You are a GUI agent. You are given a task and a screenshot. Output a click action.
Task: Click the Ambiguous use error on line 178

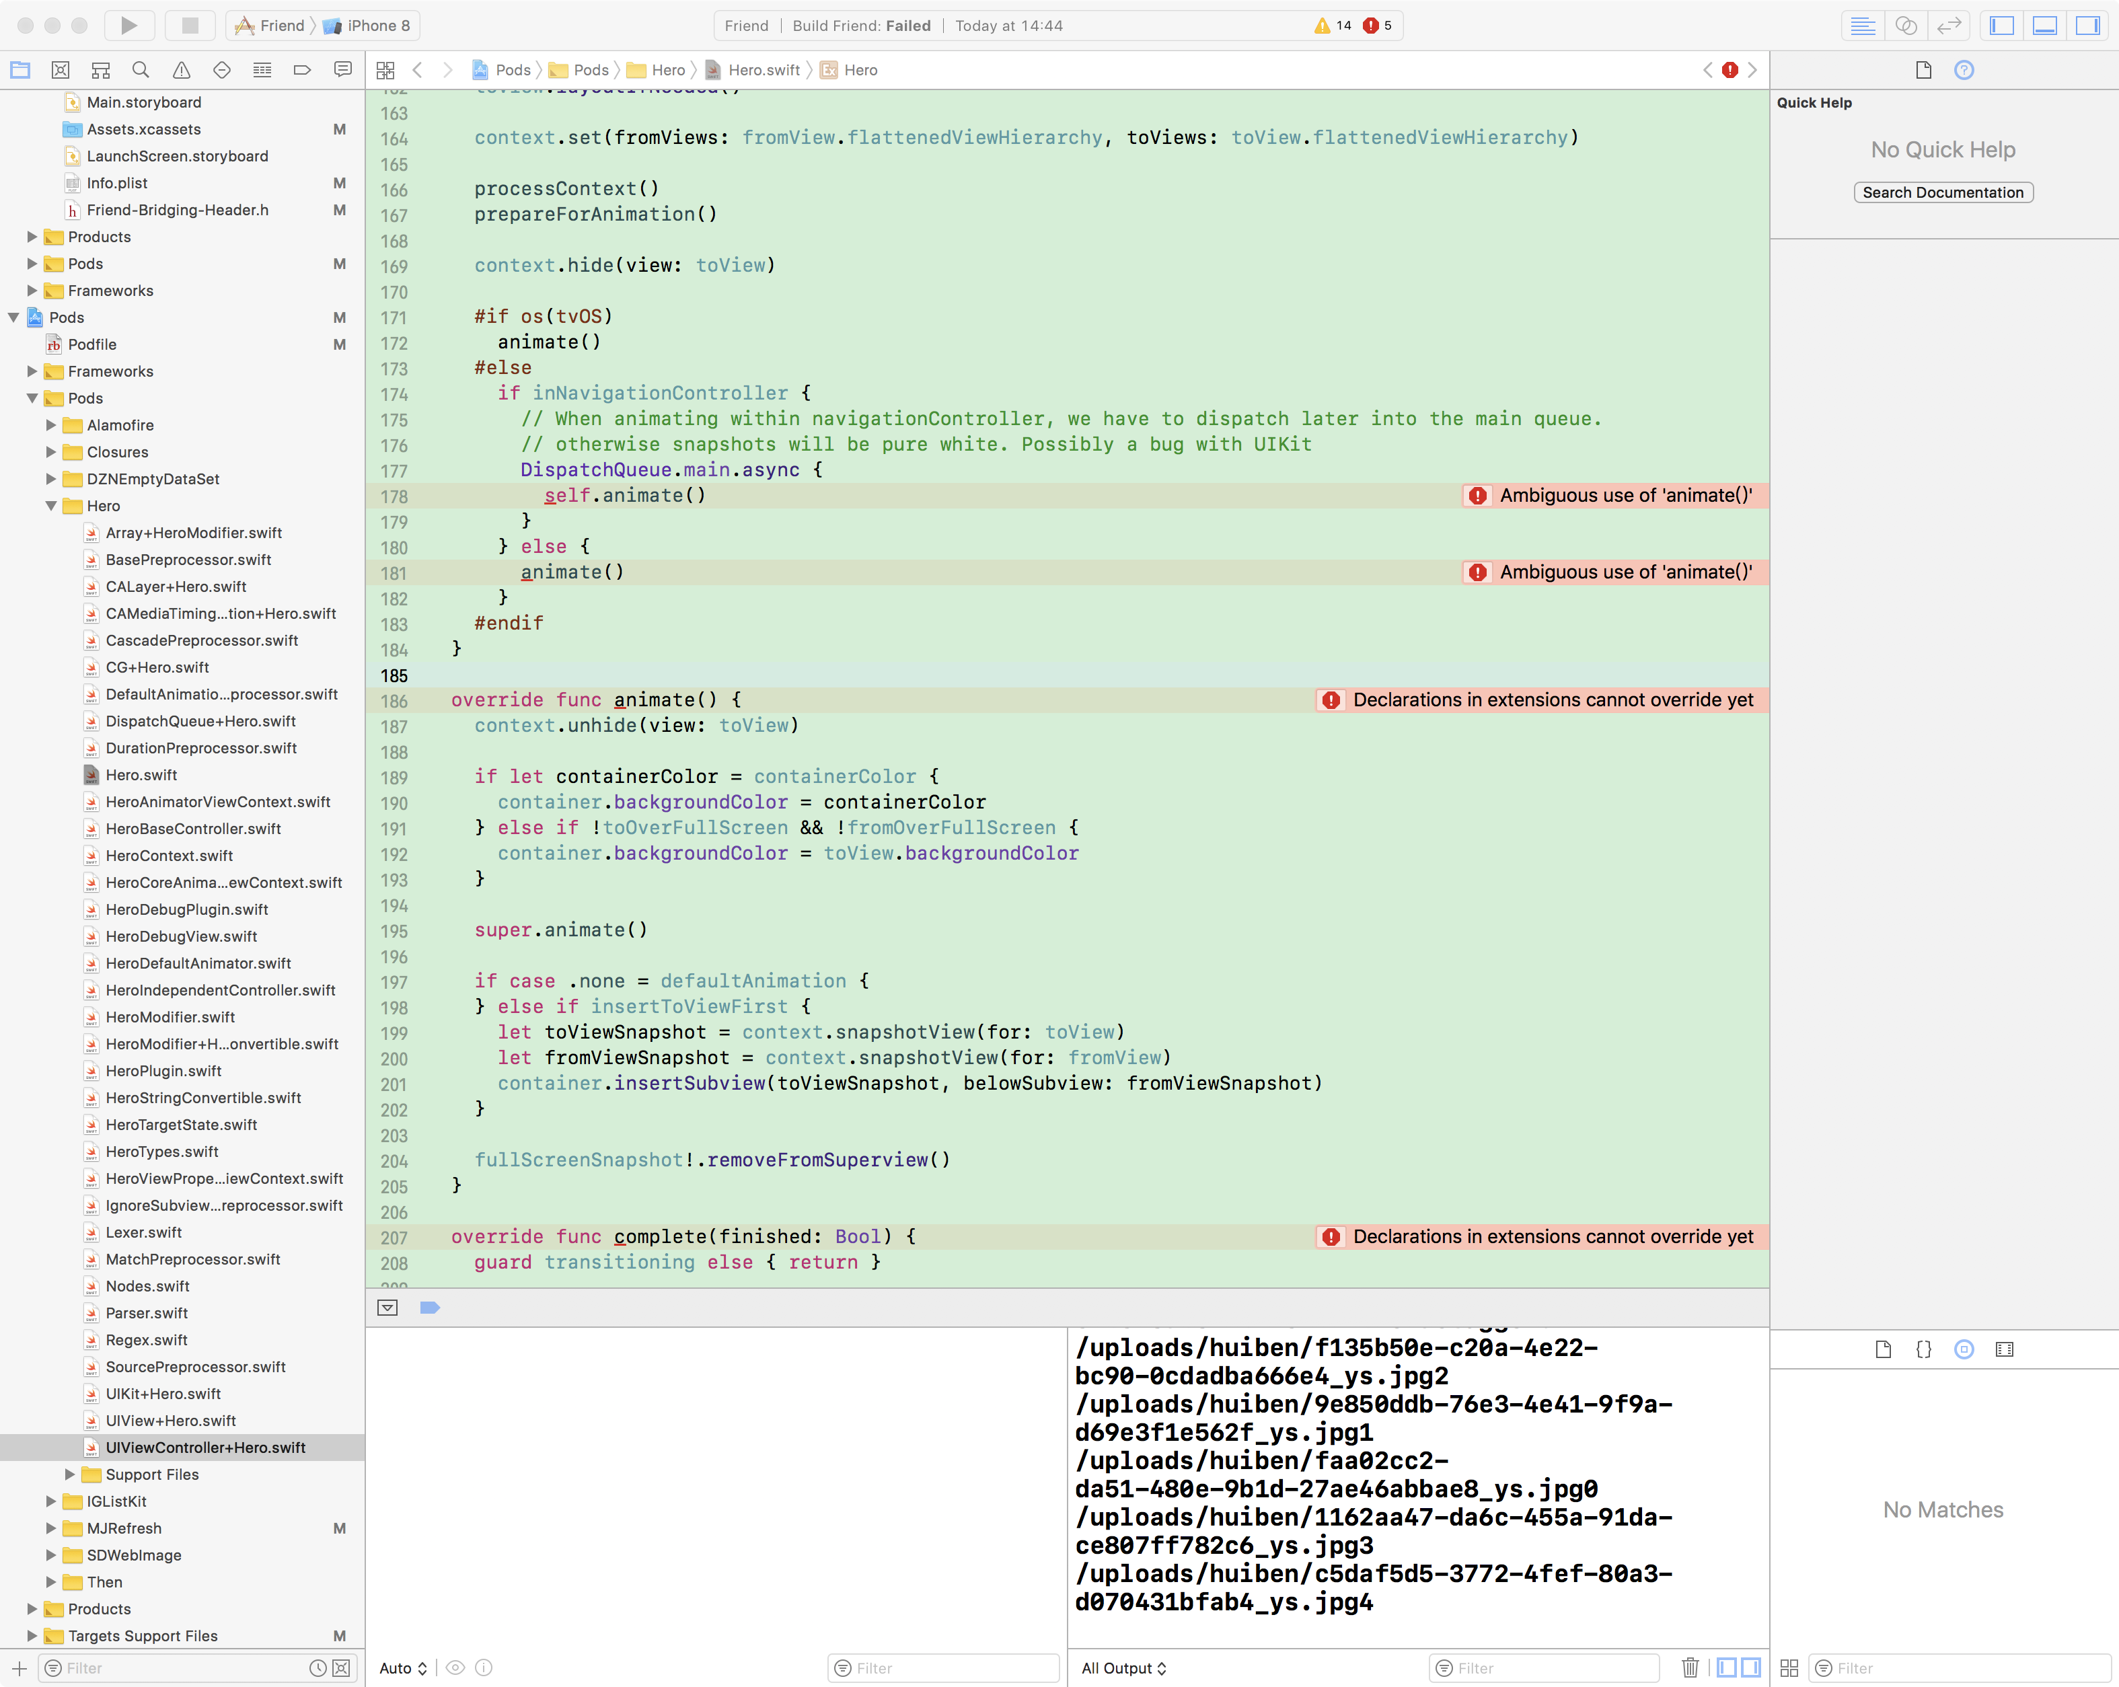click(1614, 495)
